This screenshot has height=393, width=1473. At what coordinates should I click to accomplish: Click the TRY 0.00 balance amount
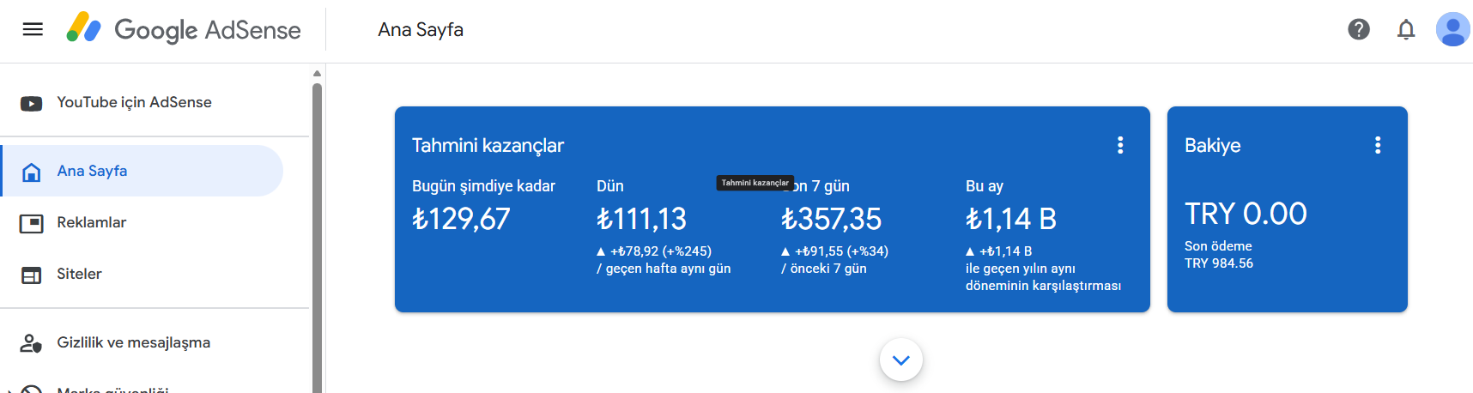[1246, 214]
